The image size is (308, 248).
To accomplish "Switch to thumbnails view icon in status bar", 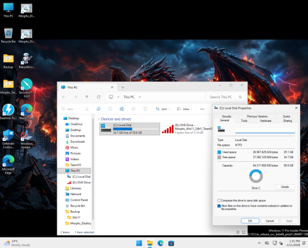I will 243,232.
